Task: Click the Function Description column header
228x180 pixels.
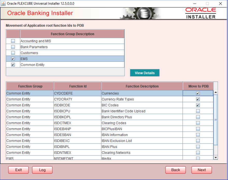Action: pyautogui.click(x=142, y=86)
